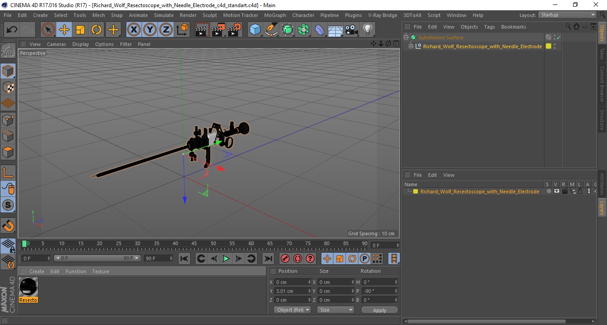Open the Content Browser side tab
Screen dimensions: 607x325
602,84
